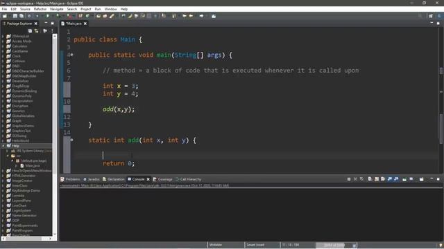
Task: Select the Lambda project
Action: tap(15, 196)
